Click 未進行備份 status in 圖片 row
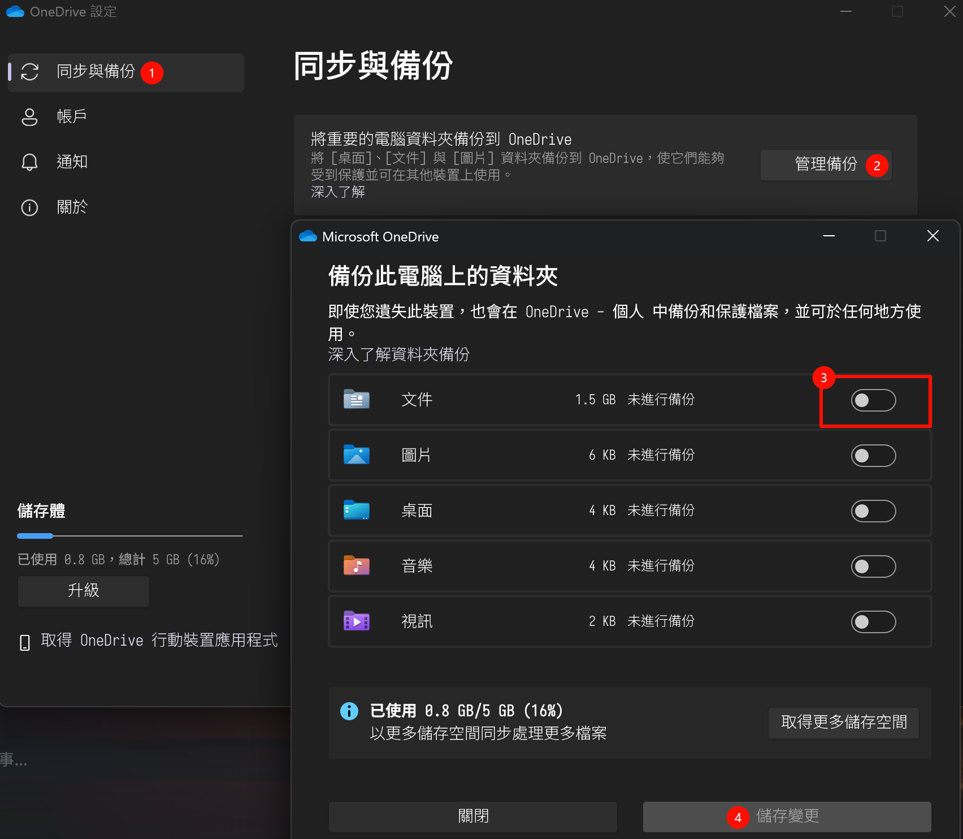Image resolution: width=963 pixels, height=839 pixels. 661,455
